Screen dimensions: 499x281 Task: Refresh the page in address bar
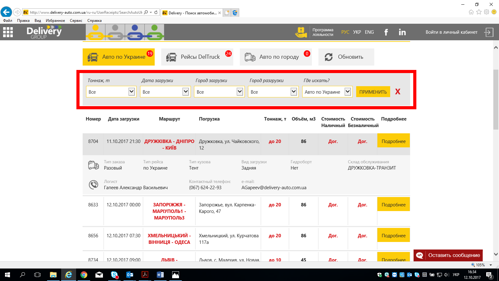click(156, 12)
